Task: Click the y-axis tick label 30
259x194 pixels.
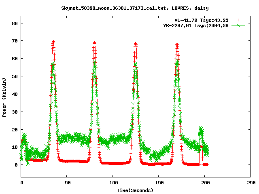Action: [15, 112]
